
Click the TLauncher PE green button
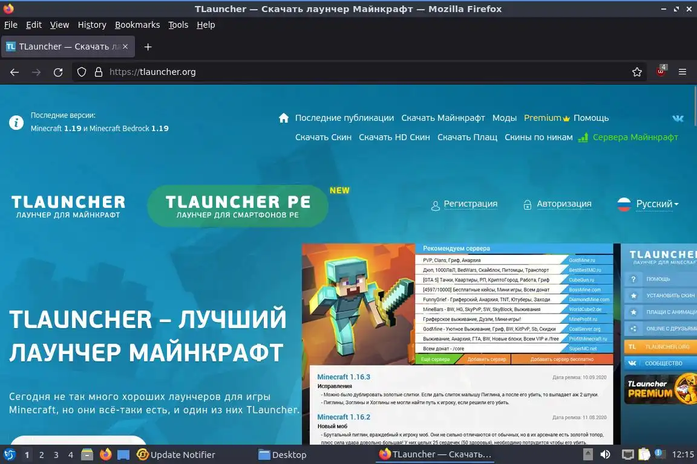click(x=238, y=206)
